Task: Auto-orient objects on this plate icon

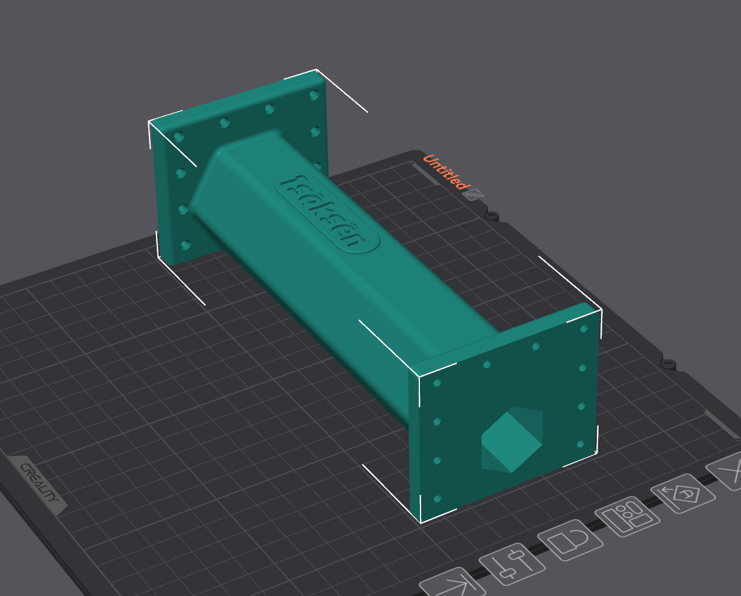Action: click(x=683, y=493)
